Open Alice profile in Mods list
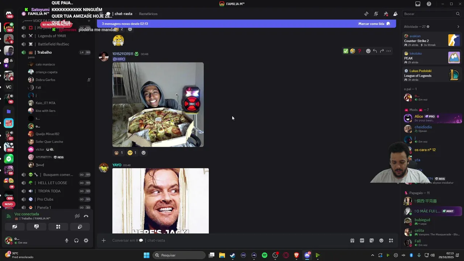Image resolution: width=464 pixels, height=261 pixels. [432, 118]
